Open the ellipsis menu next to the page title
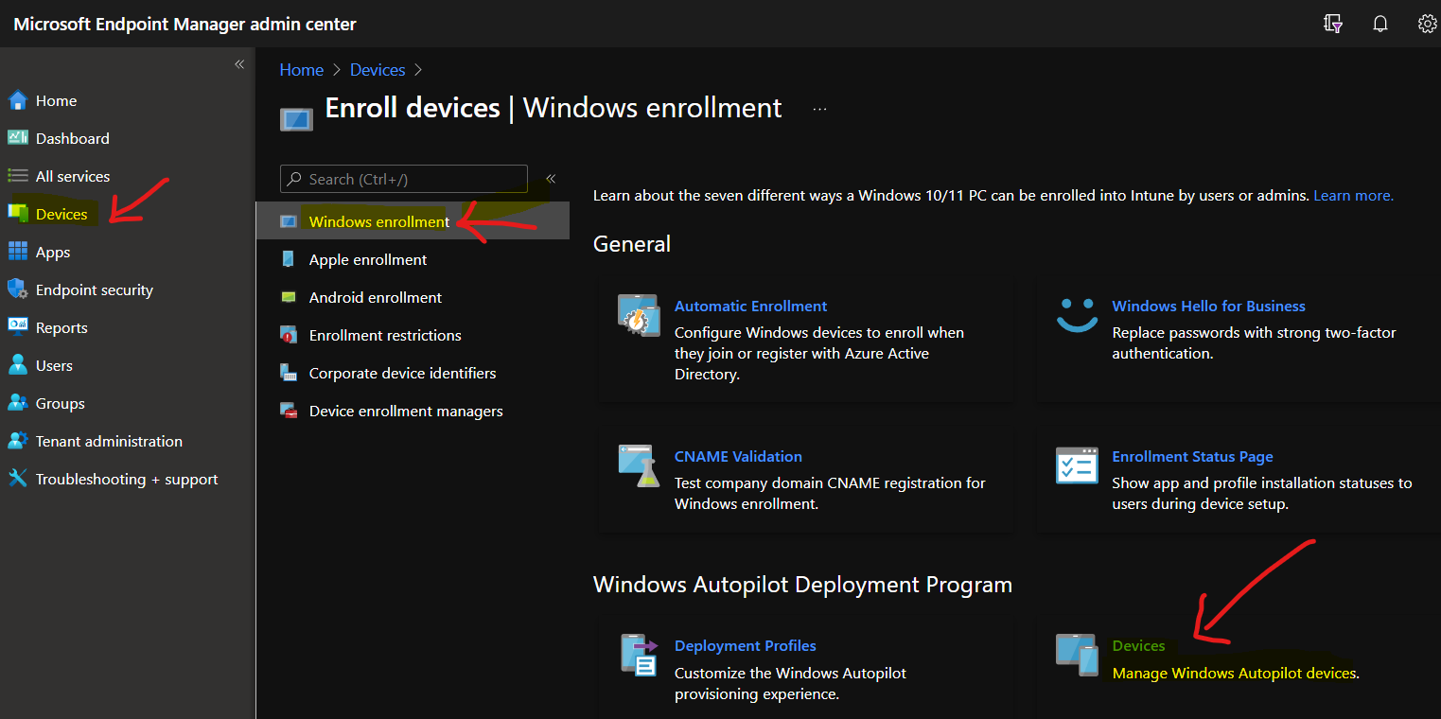The height and width of the screenshot is (719, 1441). [x=819, y=109]
